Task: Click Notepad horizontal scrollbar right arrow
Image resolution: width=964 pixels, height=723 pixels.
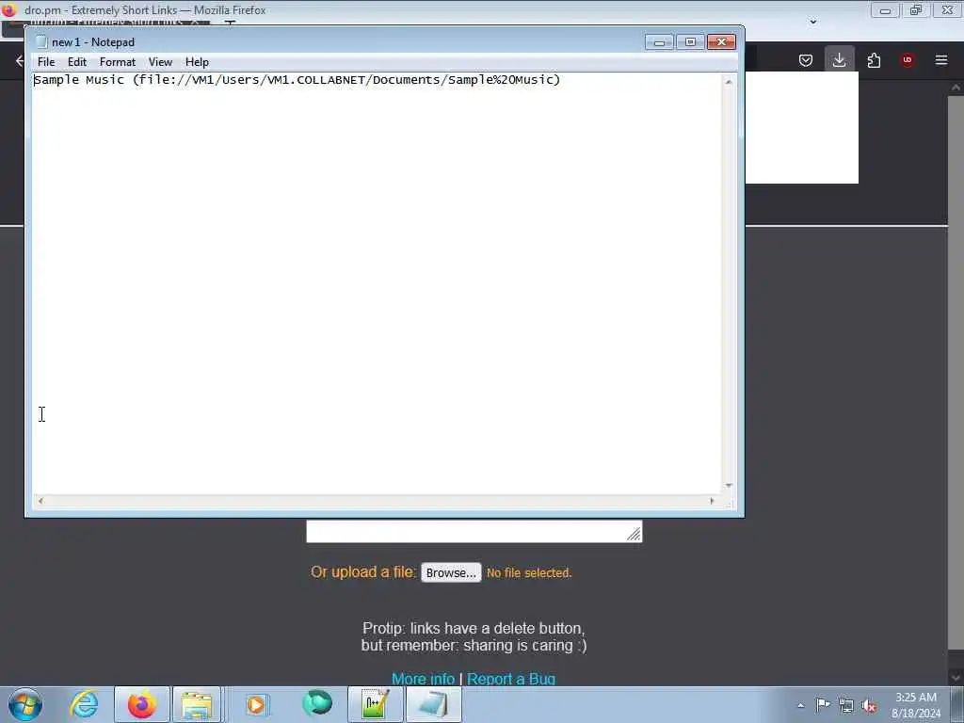Action: [712, 501]
